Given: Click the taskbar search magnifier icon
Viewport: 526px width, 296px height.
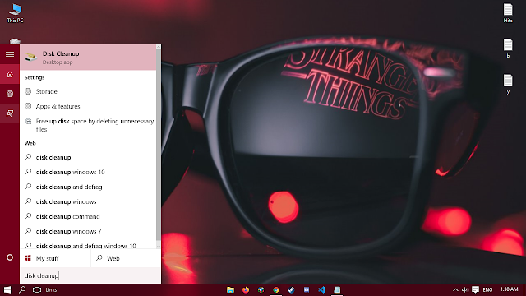Looking at the screenshot, I should 22,289.
